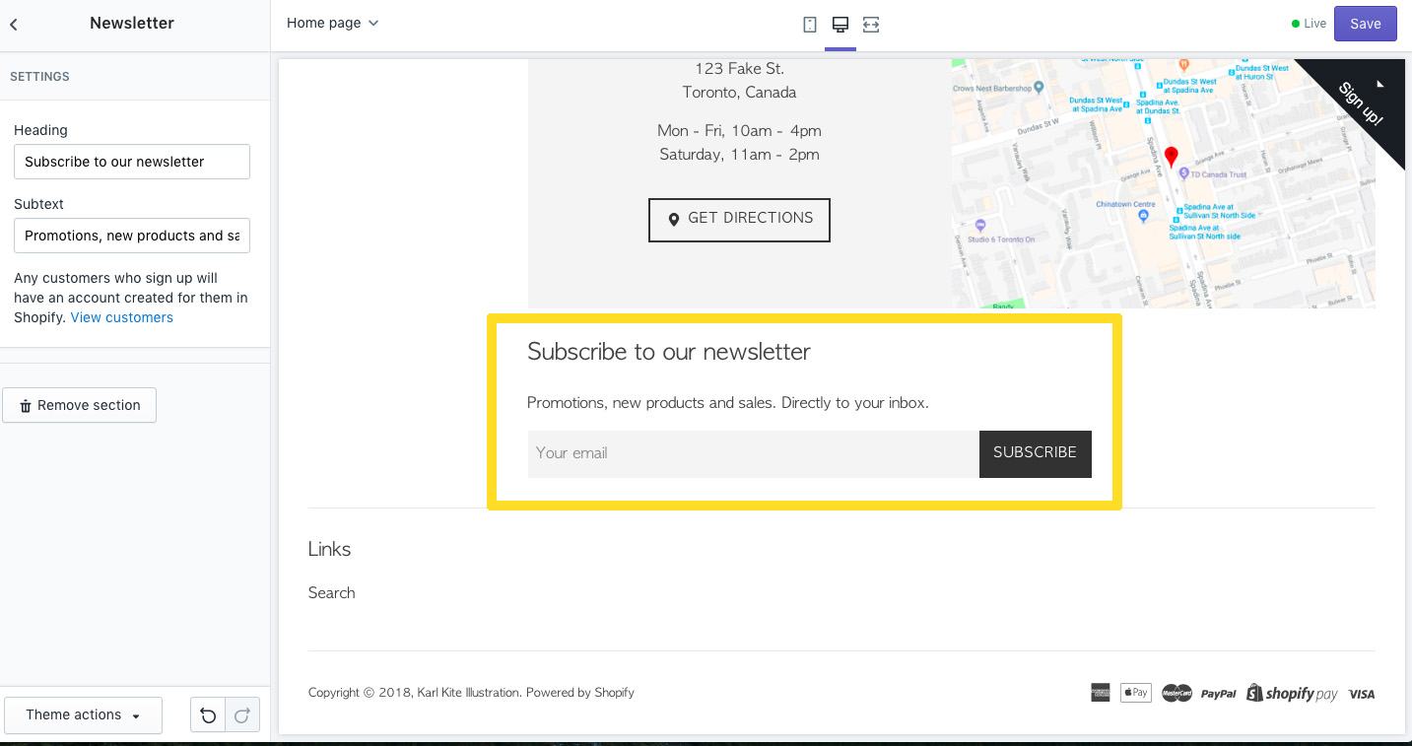Viewport: 1412px width, 746px height.
Task: Open the View customers link
Action: click(121, 316)
